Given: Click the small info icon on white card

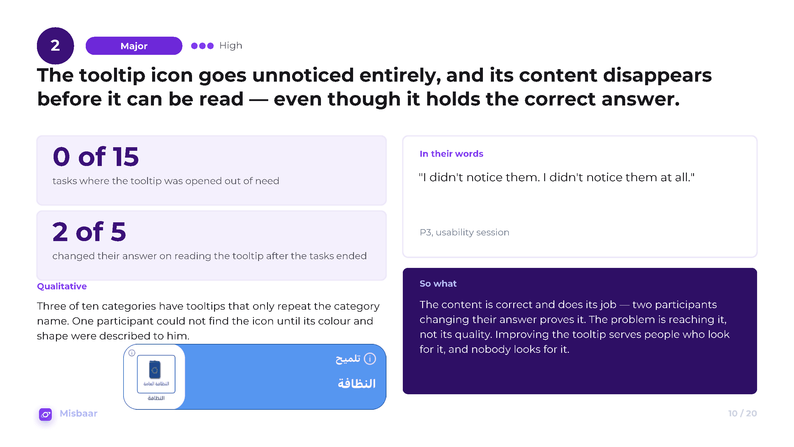Looking at the screenshot, I should 132,353.
